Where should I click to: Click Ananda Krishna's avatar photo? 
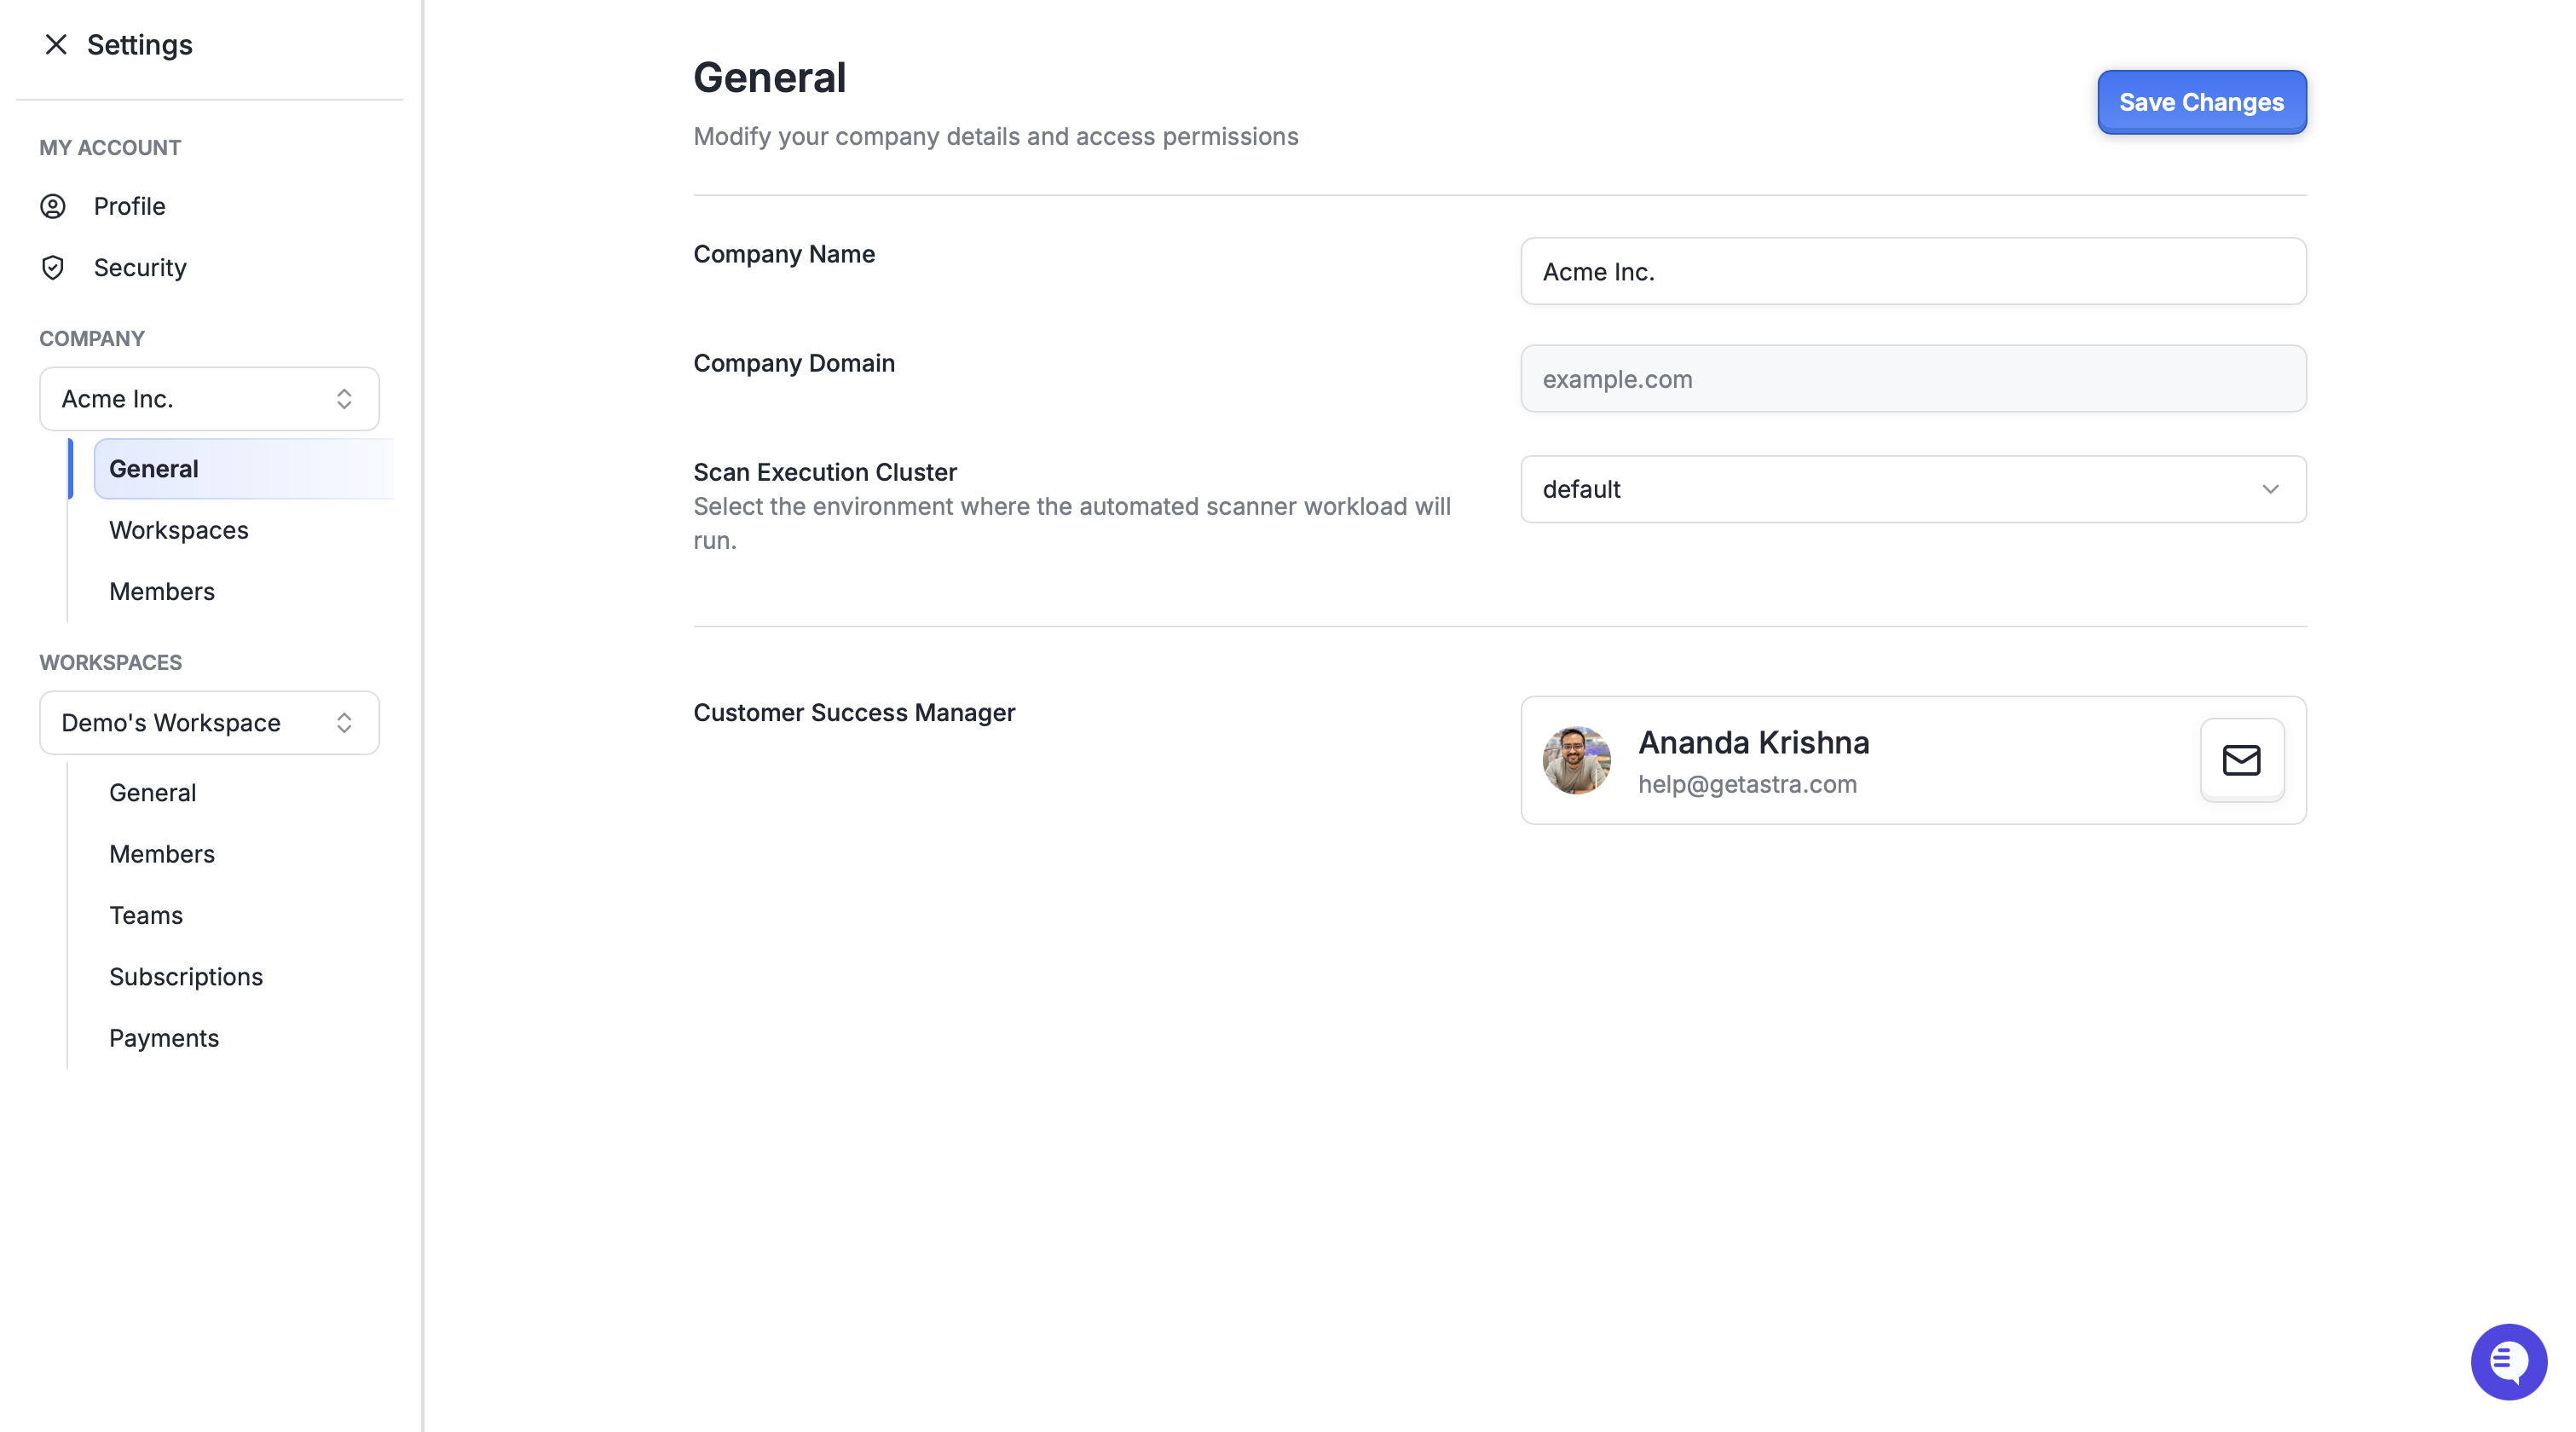pos(1576,760)
